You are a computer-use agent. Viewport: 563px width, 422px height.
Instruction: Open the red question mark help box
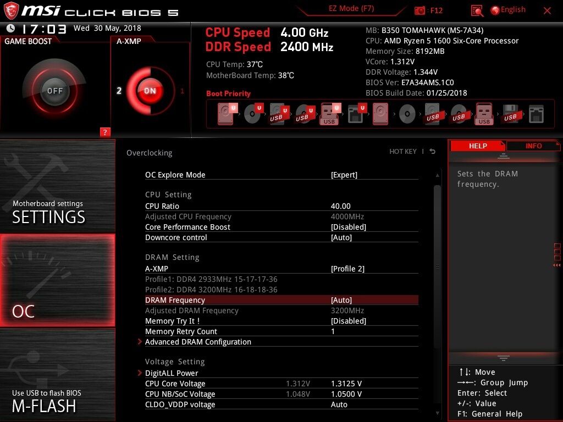[x=105, y=132]
